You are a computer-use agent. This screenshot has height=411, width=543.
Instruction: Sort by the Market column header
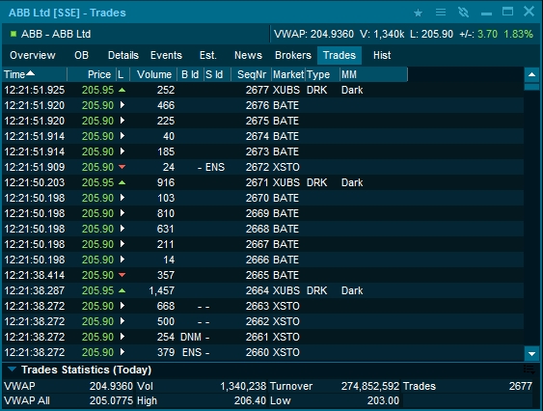click(x=288, y=74)
